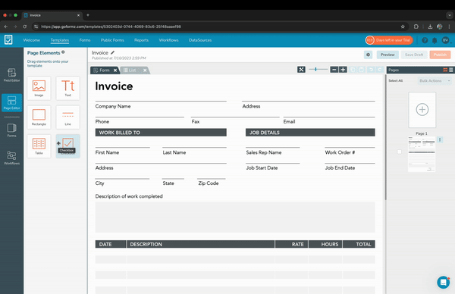Select the Text page element

(68, 88)
